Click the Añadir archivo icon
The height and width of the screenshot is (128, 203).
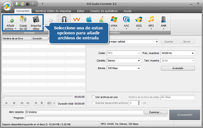click(x=10, y=19)
